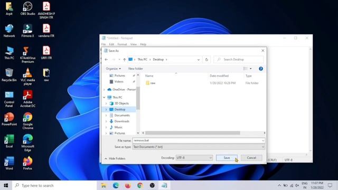Click Cancel in the Save As dialog
This screenshot has width=338, height=190.
pos(251,158)
